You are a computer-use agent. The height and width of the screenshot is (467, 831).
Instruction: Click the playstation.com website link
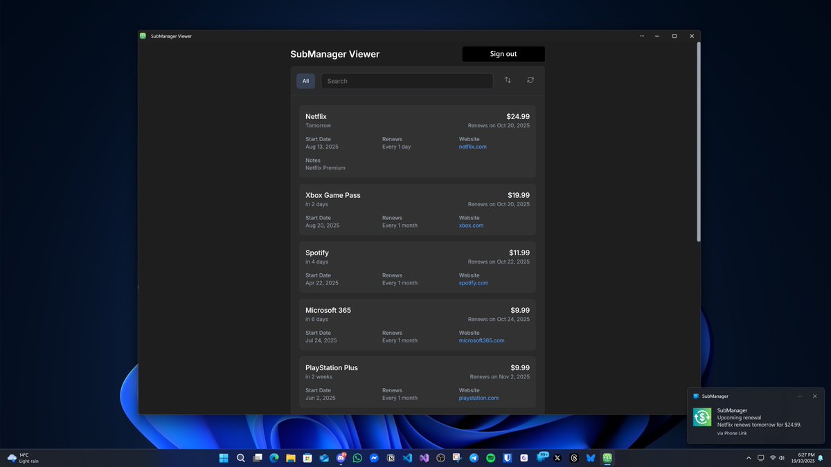(479, 398)
